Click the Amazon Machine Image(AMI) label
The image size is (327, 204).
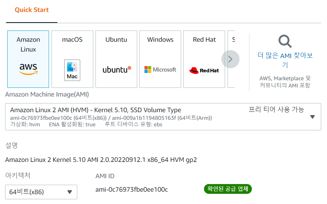(47, 94)
